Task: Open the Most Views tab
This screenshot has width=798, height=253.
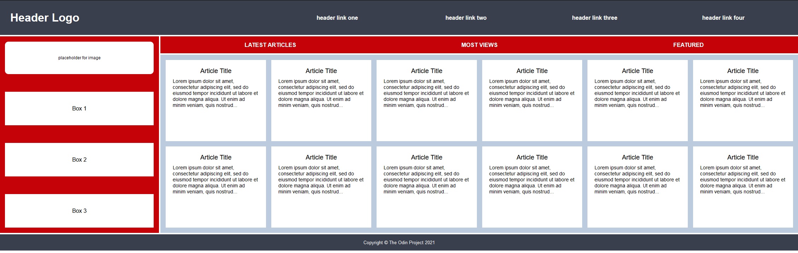Action: click(x=479, y=45)
